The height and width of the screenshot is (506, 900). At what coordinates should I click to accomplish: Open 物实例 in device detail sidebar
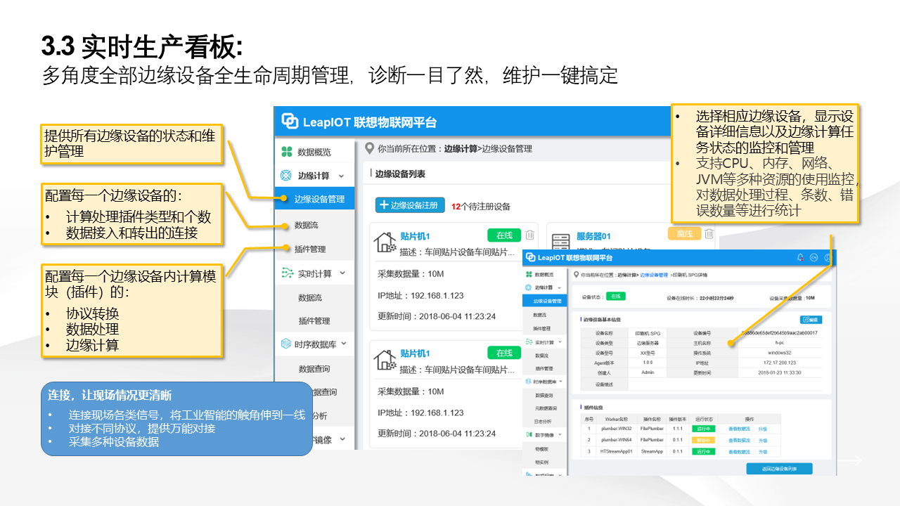click(541, 462)
